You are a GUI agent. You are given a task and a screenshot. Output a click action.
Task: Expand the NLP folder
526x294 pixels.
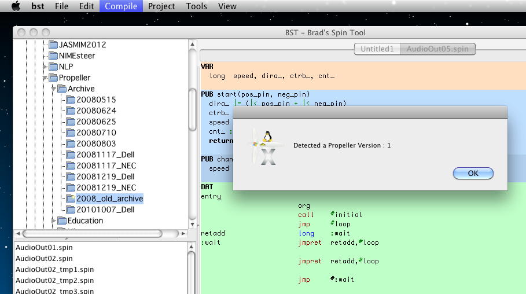point(45,67)
